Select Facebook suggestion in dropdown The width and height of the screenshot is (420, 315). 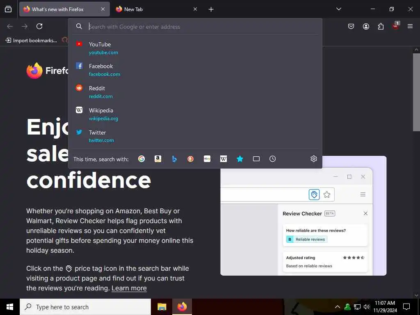(195, 70)
